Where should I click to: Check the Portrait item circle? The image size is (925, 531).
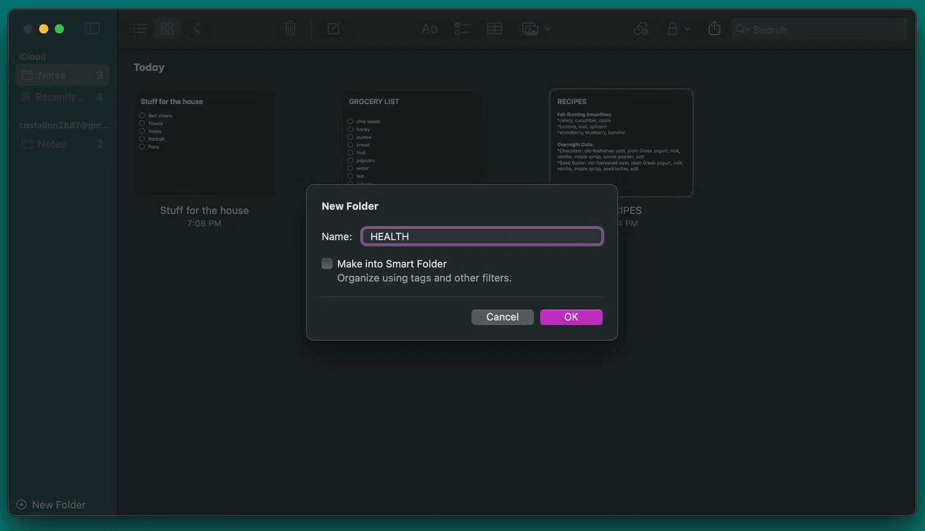tap(142, 139)
